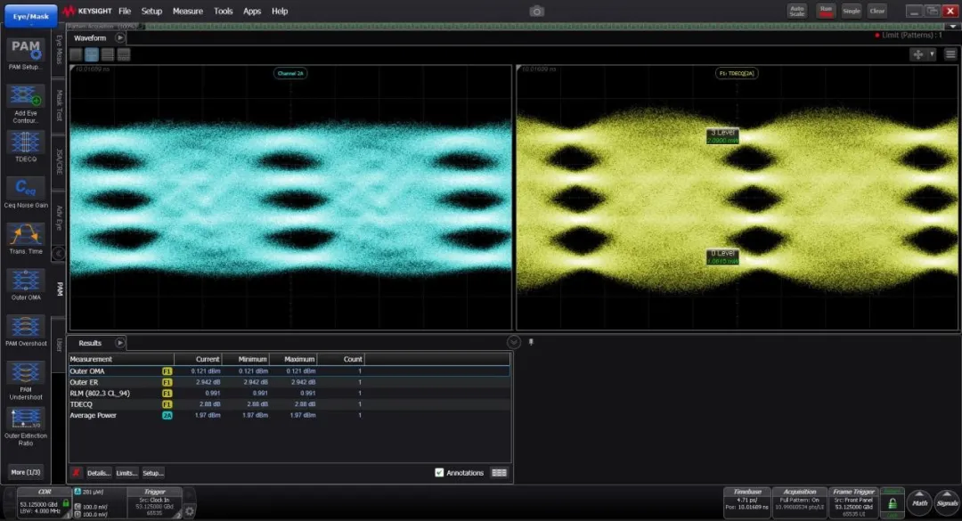
Task: Toggle the Annotations checkbox
Action: click(x=439, y=473)
